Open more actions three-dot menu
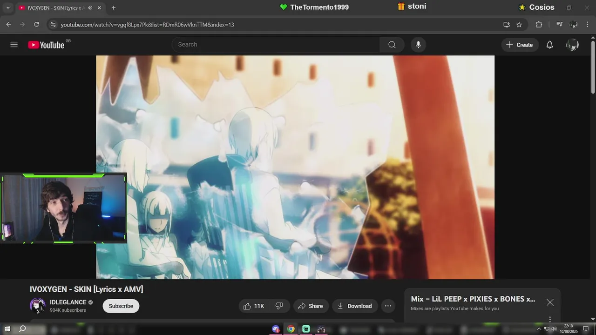Viewport: 596px width, 335px height. [x=388, y=306]
